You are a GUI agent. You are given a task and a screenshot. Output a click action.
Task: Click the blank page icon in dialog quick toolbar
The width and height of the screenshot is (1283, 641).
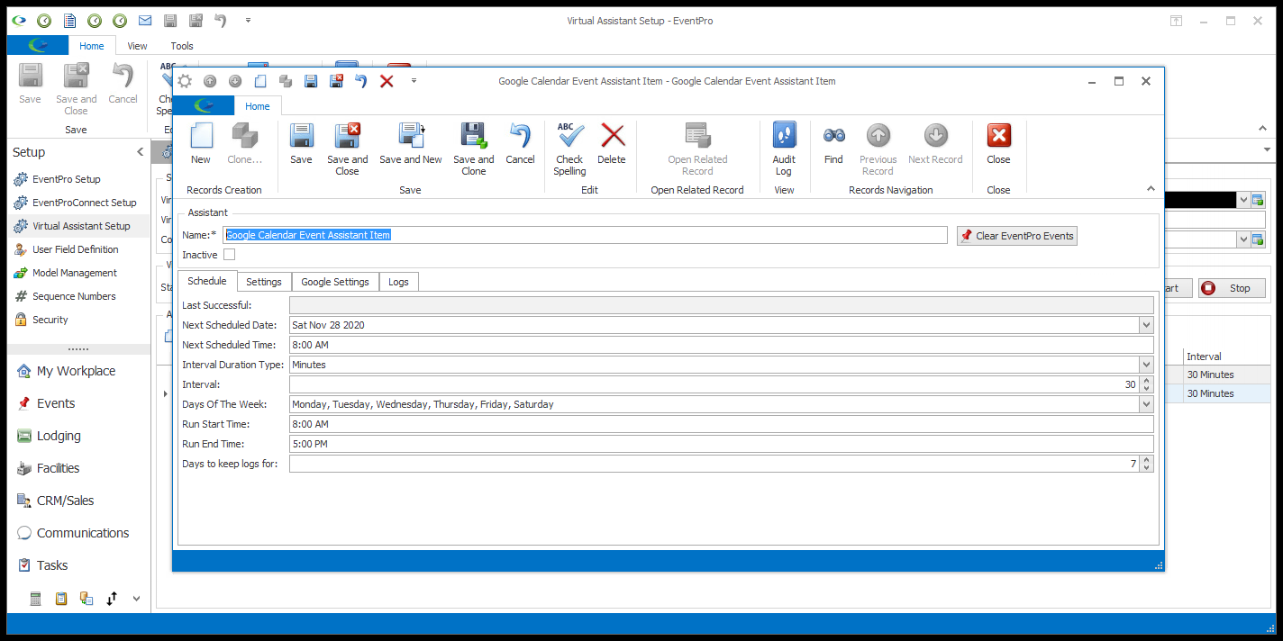(260, 81)
